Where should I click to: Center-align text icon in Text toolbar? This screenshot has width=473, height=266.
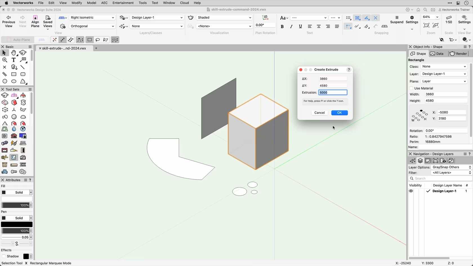(x=319, y=26)
